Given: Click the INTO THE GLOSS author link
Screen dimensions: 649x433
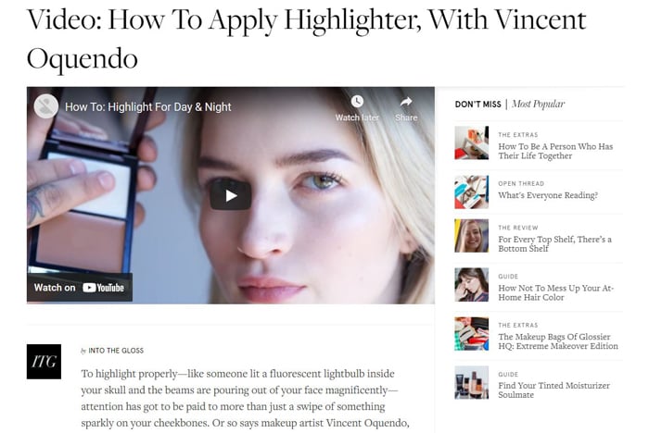Looking at the screenshot, I should 116,351.
